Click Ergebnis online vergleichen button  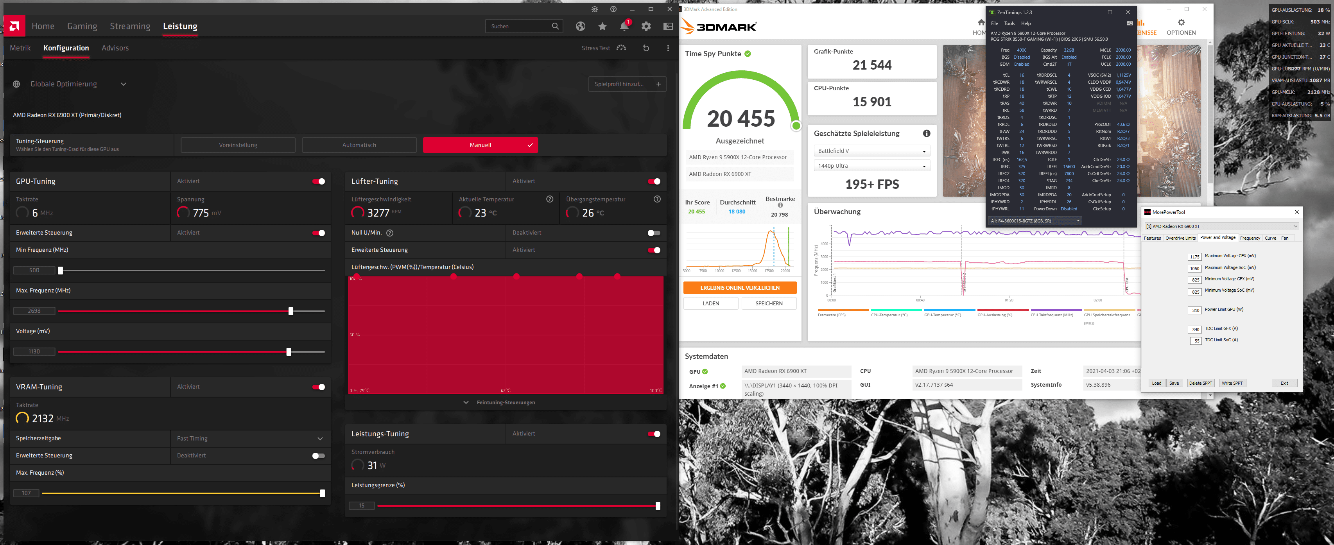click(x=739, y=288)
